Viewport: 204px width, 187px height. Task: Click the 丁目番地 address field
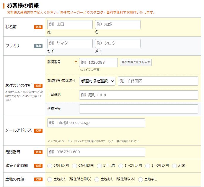(x=138, y=95)
